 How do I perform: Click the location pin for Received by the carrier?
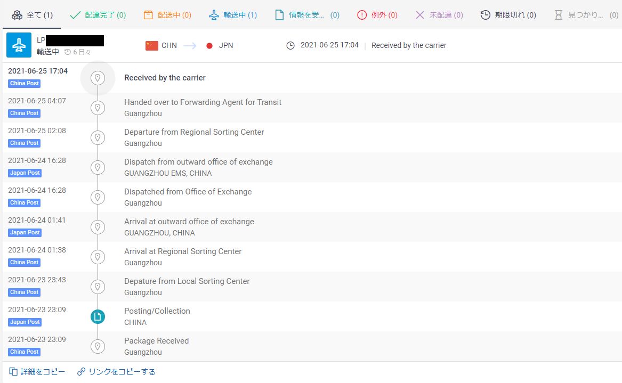click(98, 78)
